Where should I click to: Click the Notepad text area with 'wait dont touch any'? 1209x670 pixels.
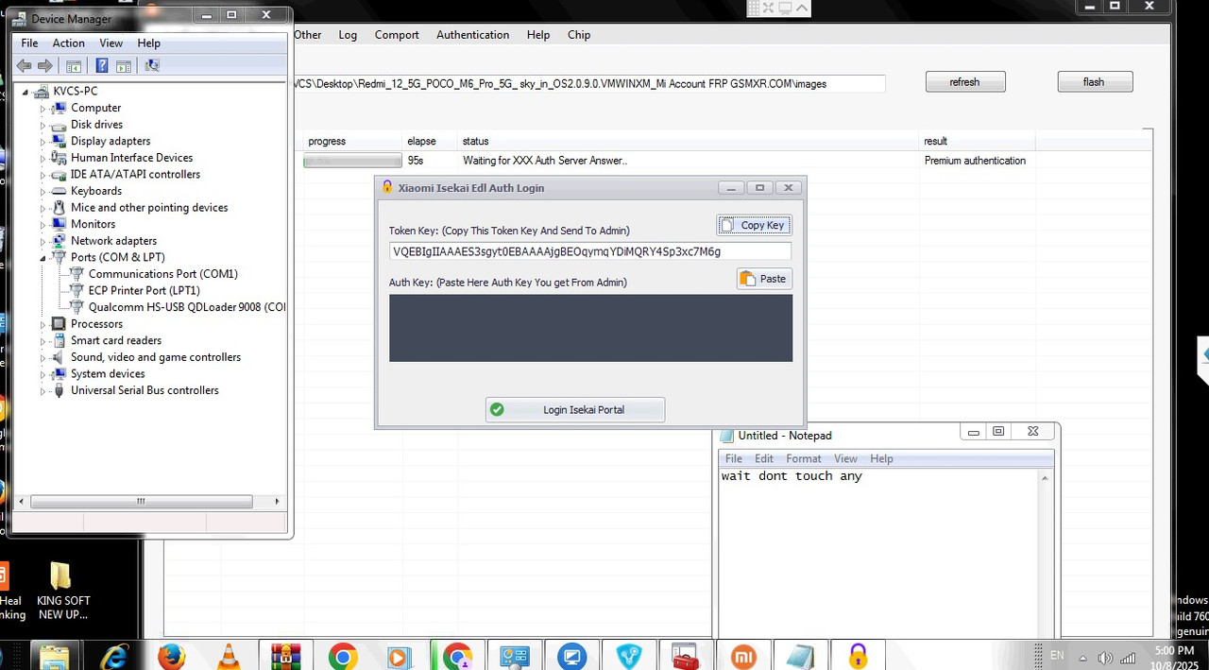click(x=878, y=553)
